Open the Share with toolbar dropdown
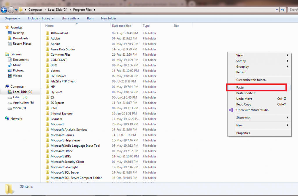This screenshot has width=298, height=196. 70,18
